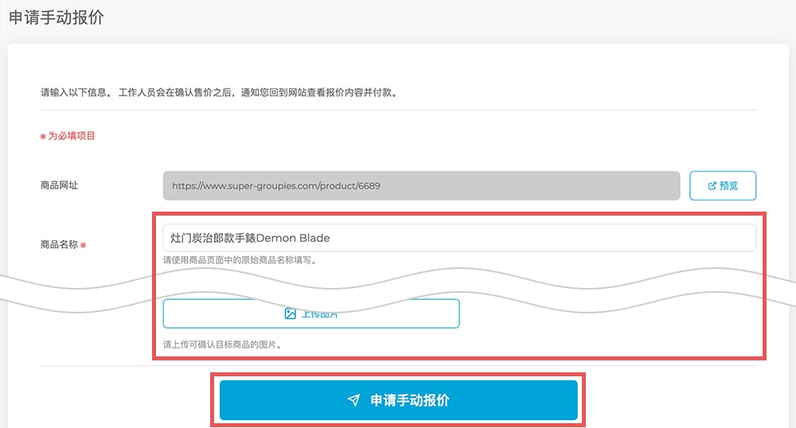The height and width of the screenshot is (428, 796).
Task: Click the text 'Demon Blade' in the name field
Action: coord(293,238)
